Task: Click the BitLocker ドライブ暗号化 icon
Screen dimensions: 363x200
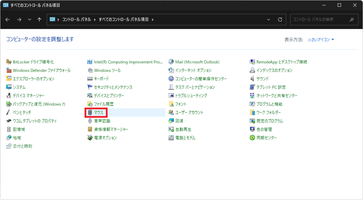Action: pos(9,62)
